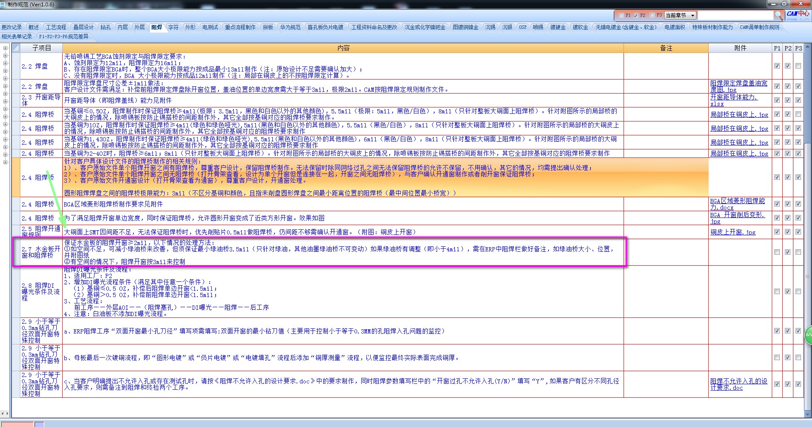This screenshot has height=427, width=812.
Task: Toggle P3 checkbox for 2.8 阻焊DI曝光条件 row
Action: pos(798,292)
